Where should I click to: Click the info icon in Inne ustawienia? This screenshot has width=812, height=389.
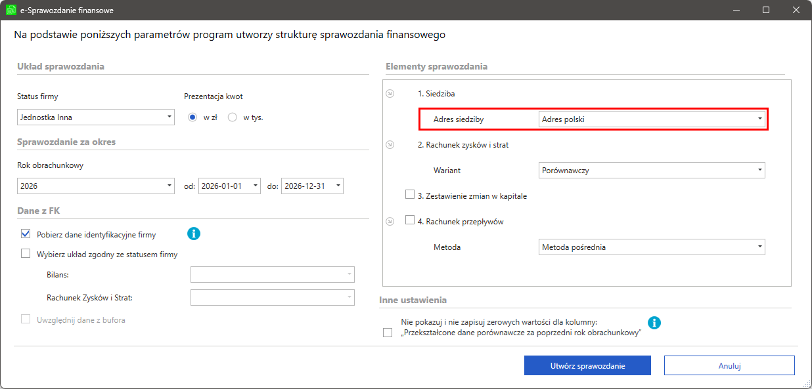[654, 323]
